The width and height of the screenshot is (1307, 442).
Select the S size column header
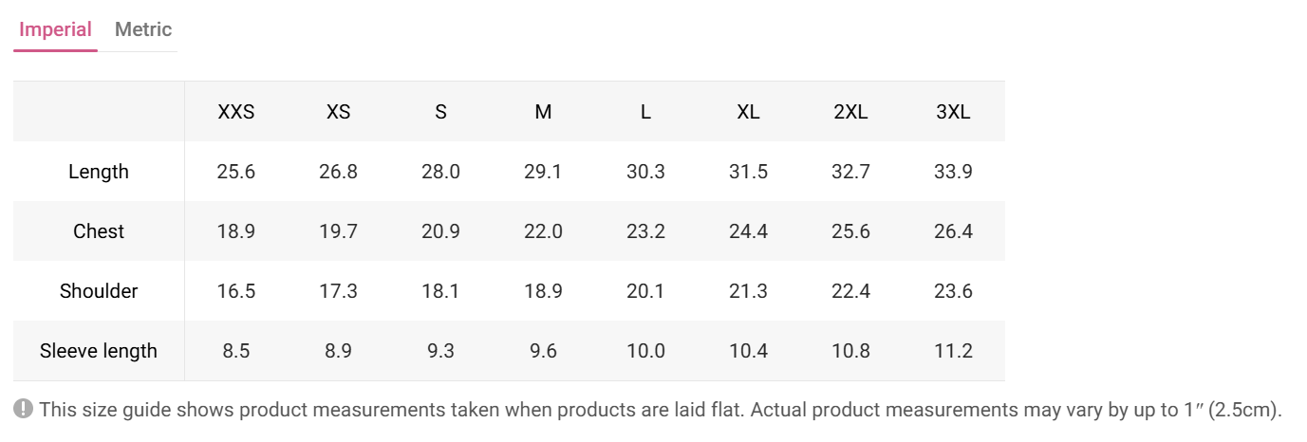[440, 112]
